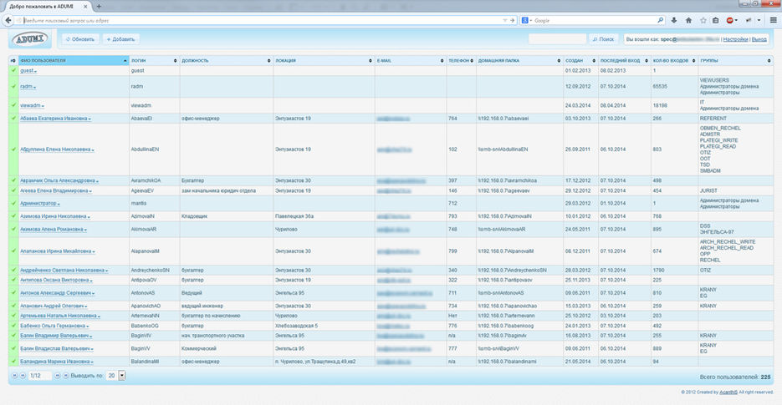The height and width of the screenshot is (405, 782).
Task: Click the Выход logout link
Action: 759,39
